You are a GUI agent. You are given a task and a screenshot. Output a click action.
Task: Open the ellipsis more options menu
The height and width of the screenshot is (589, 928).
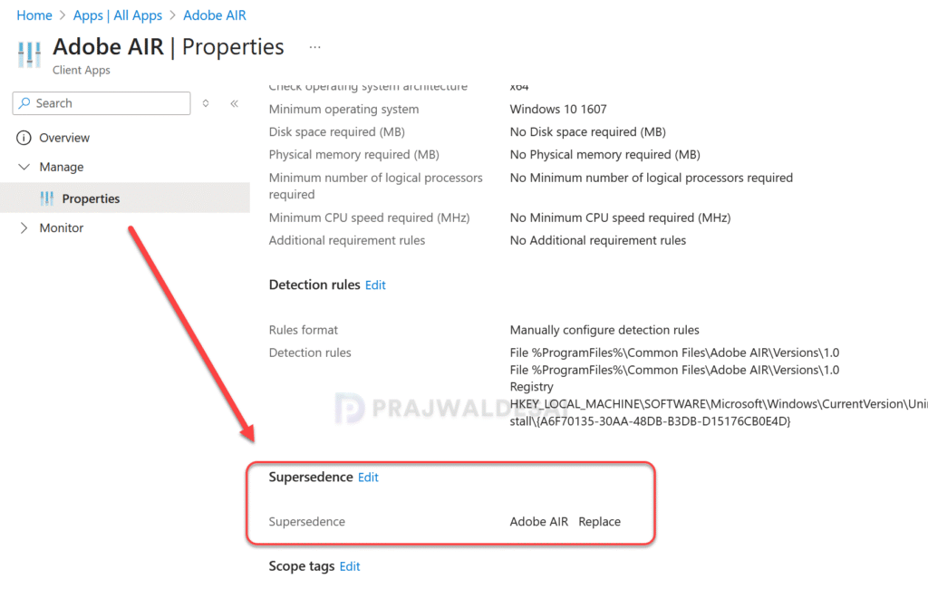coord(314,47)
